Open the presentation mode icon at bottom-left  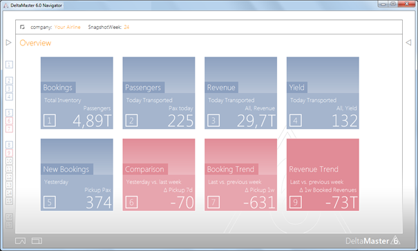20,241
